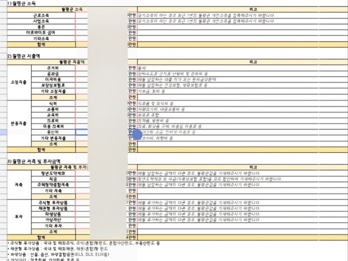Click the 적금 label cell
This screenshot has width=348, height=261.
tap(53, 179)
